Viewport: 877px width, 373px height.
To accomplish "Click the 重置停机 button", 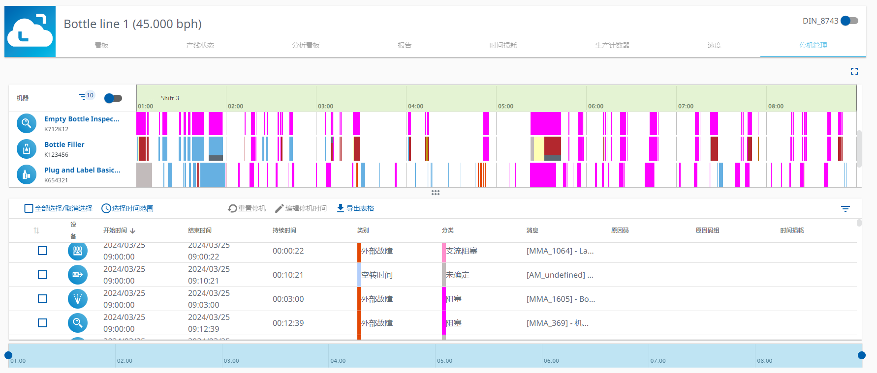I will [x=247, y=208].
